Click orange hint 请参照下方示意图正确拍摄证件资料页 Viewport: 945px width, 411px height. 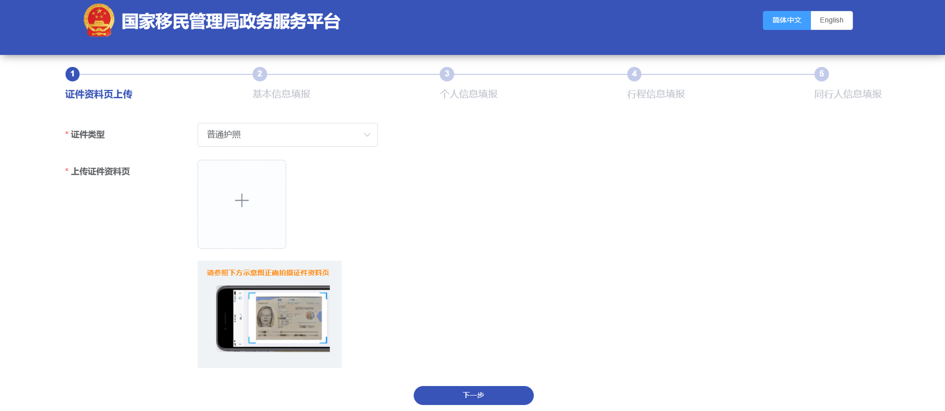pos(268,273)
